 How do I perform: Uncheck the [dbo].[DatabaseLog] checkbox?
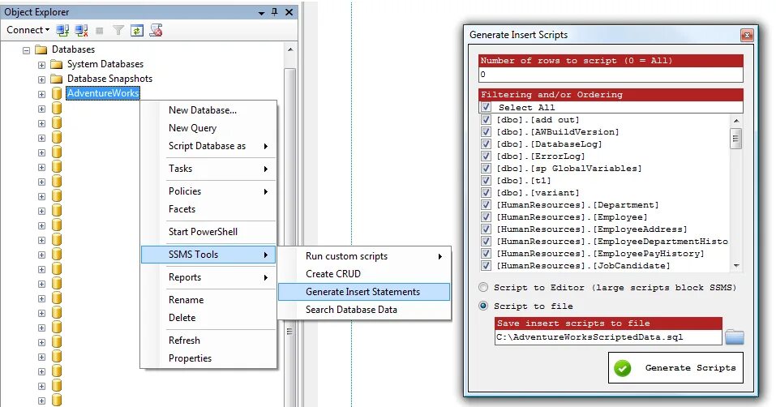pos(486,144)
